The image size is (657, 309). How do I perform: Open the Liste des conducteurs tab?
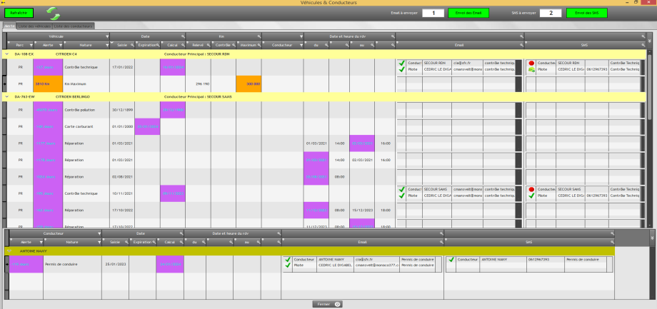[74, 26]
